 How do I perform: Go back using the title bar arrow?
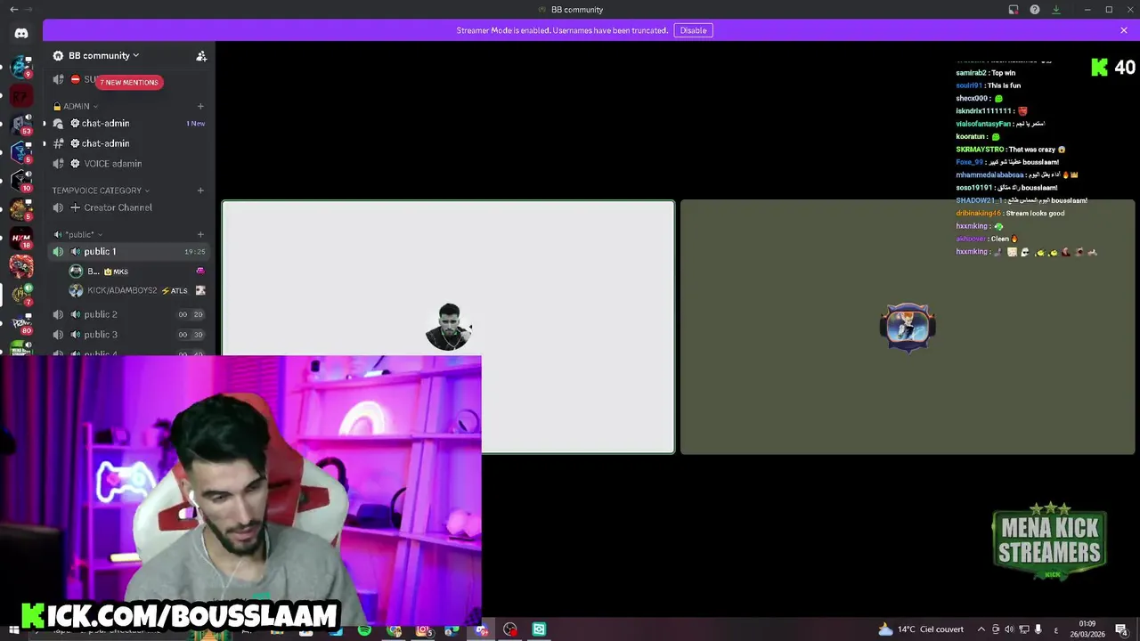pos(13,10)
